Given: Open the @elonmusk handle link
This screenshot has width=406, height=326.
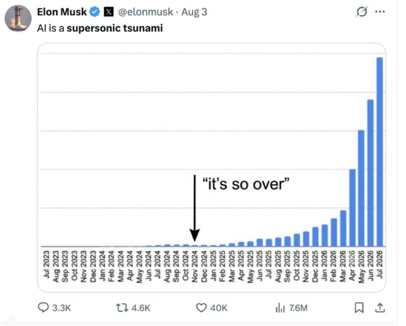Looking at the screenshot, I should pos(146,12).
